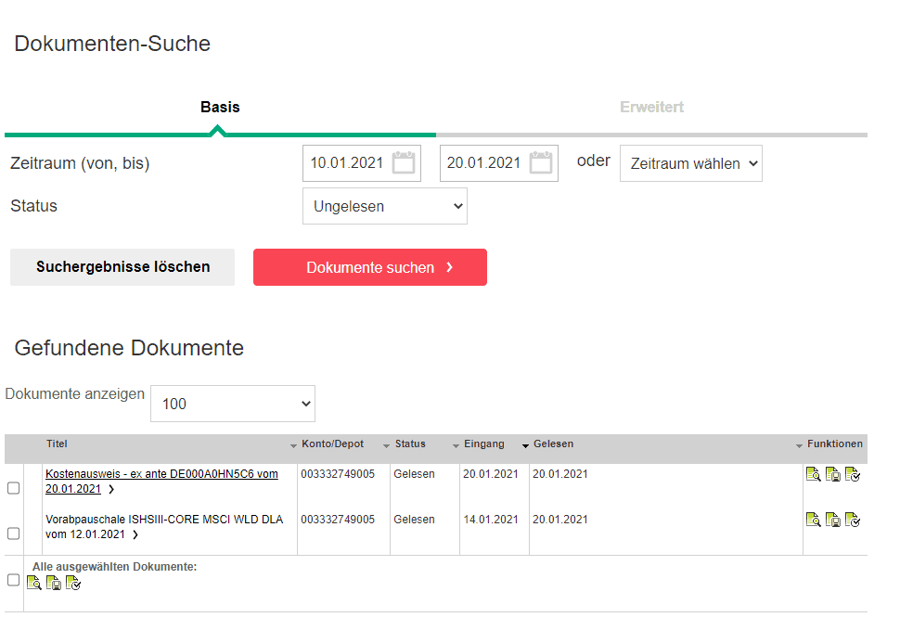The height and width of the screenshot is (630, 900).
Task: Open the Dokumente anzeigen dropdown set to 100
Action: 232,404
